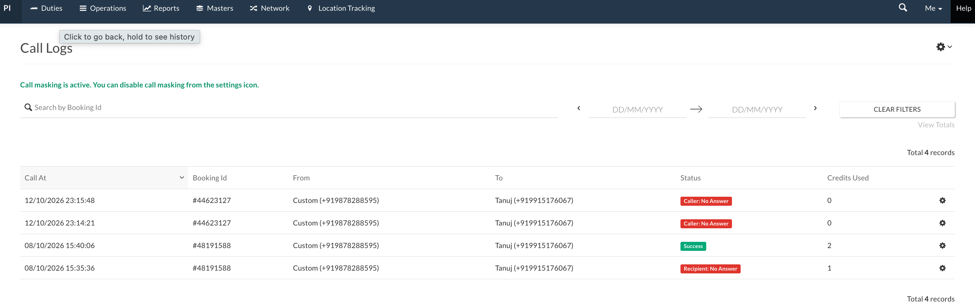Focus the Search by Booking Id field
Image resolution: width=975 pixels, height=306 pixels.
point(289,108)
